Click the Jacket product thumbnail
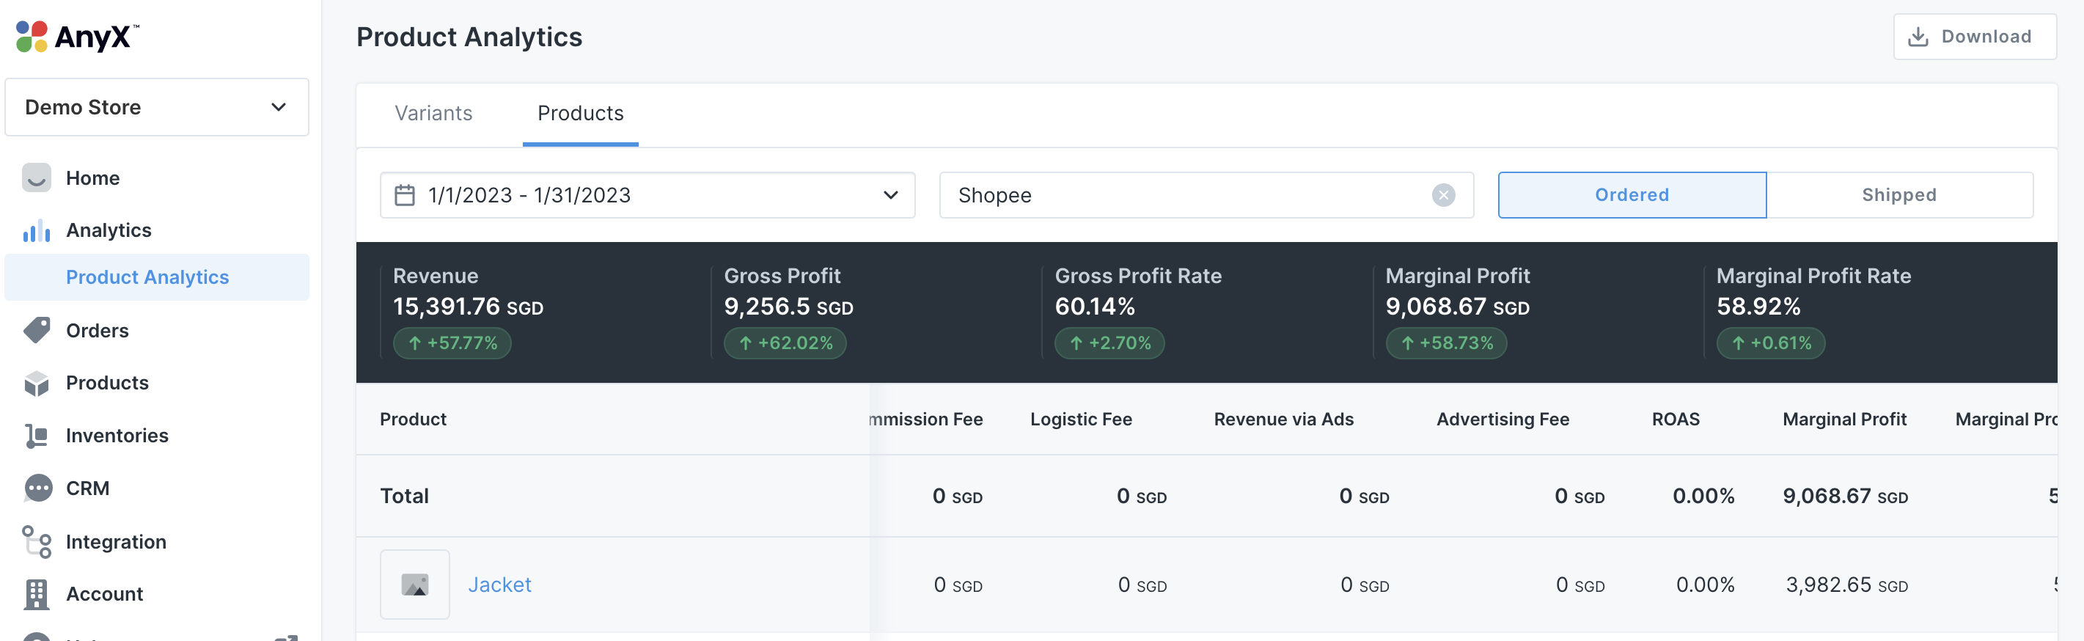Viewport: 2084px width, 641px height. tap(415, 585)
